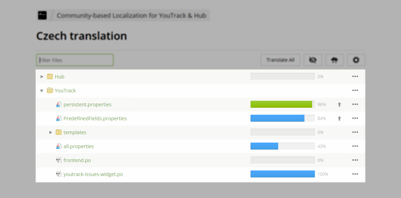Click the templates folder icon
Screen dimensions: 401x198
58,132
